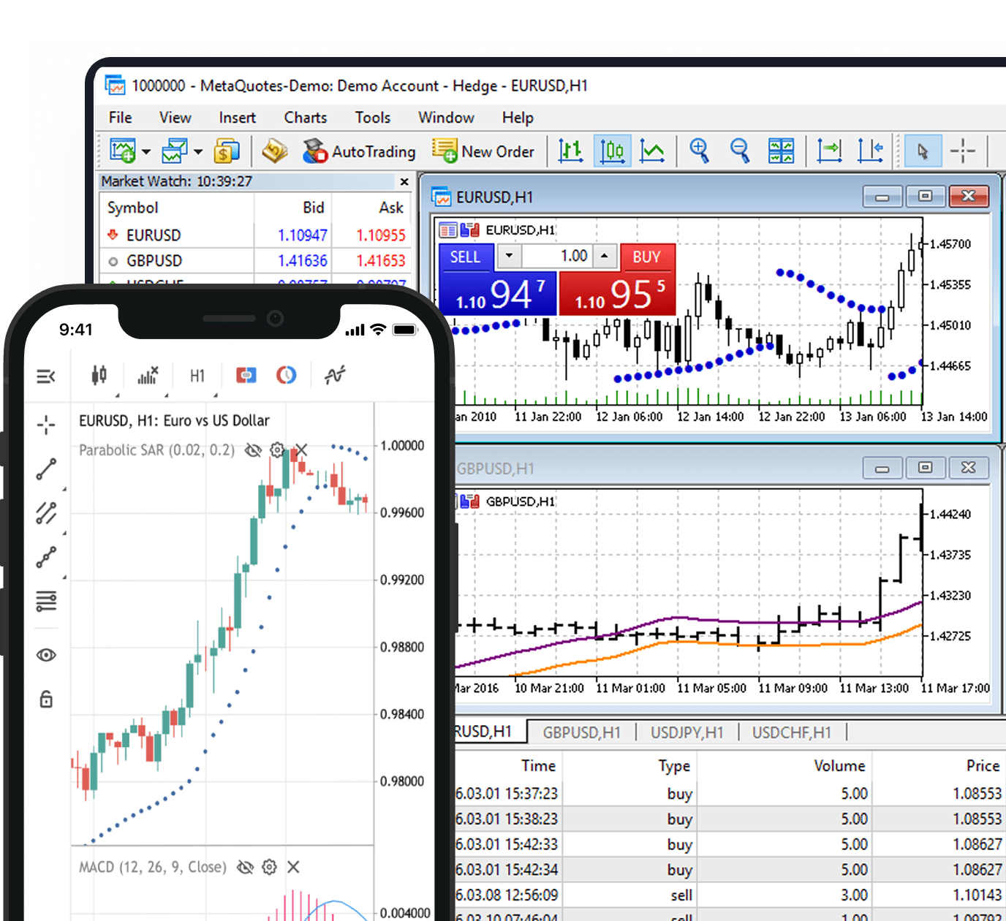Tap the mobile red-blue trade panel icon
The image size is (1006, 921).
(x=246, y=376)
